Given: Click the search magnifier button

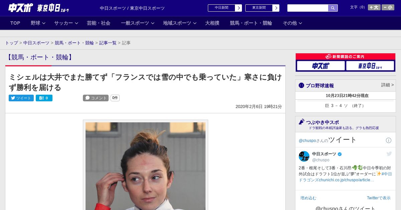Looking at the screenshot, I should pos(333,8).
